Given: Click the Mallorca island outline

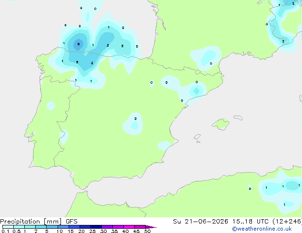Looking at the screenshot, I should click(221, 125).
